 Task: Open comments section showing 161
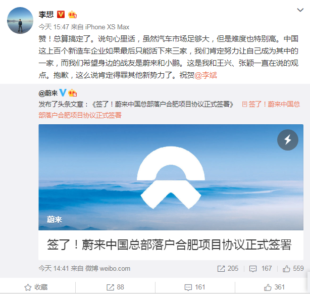click(195, 287)
